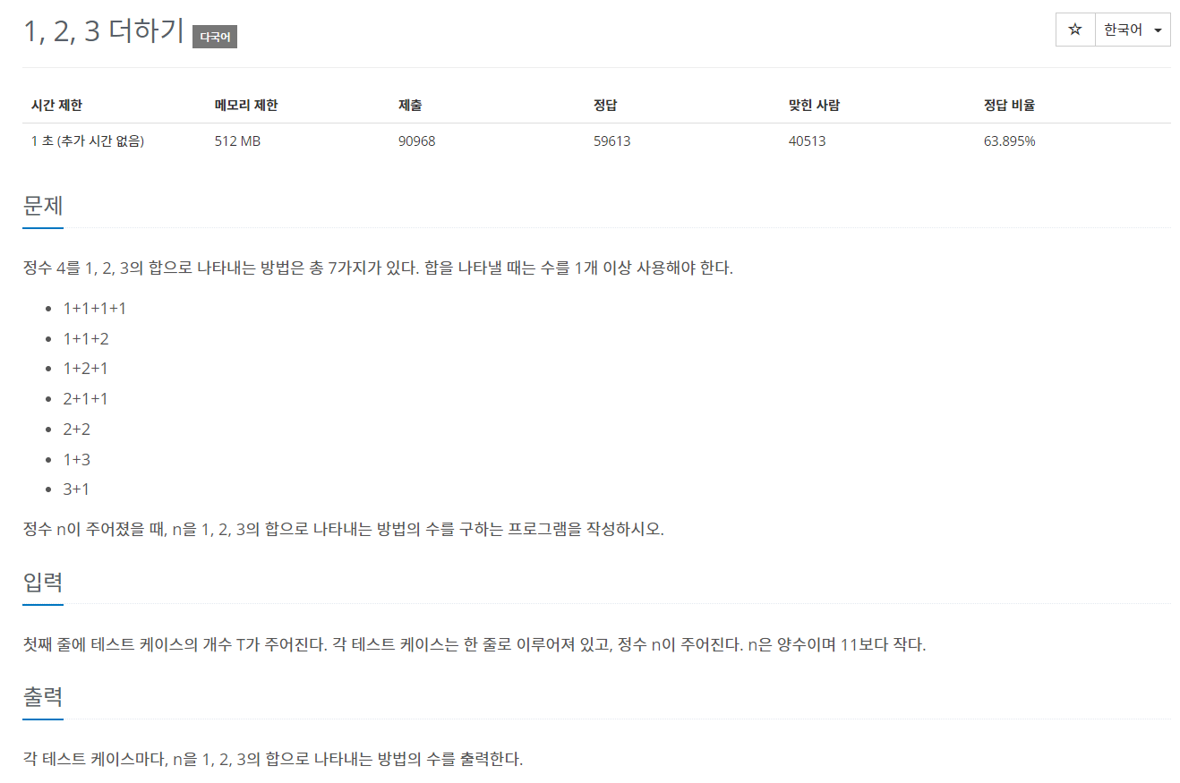
Task: Click the input description starting '첫째 줄에'
Action: 475,644
